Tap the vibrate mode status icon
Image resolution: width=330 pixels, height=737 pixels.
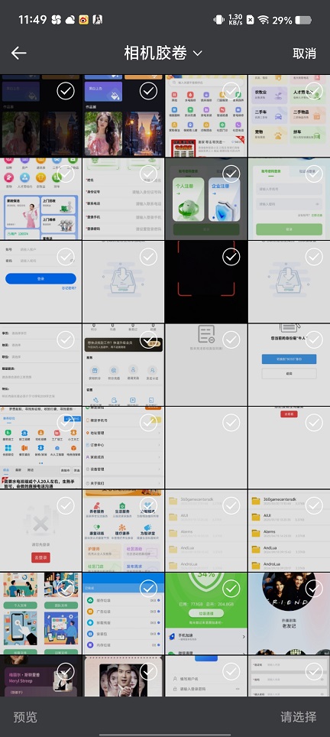(219, 20)
